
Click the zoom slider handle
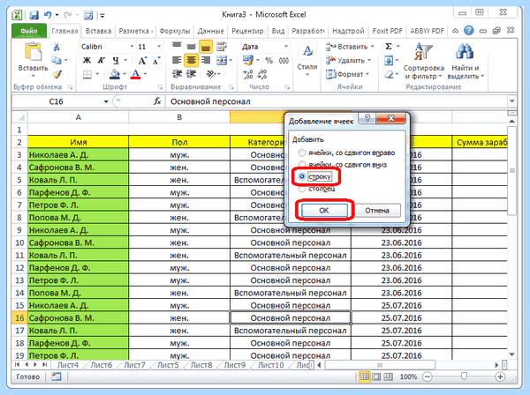[464, 376]
